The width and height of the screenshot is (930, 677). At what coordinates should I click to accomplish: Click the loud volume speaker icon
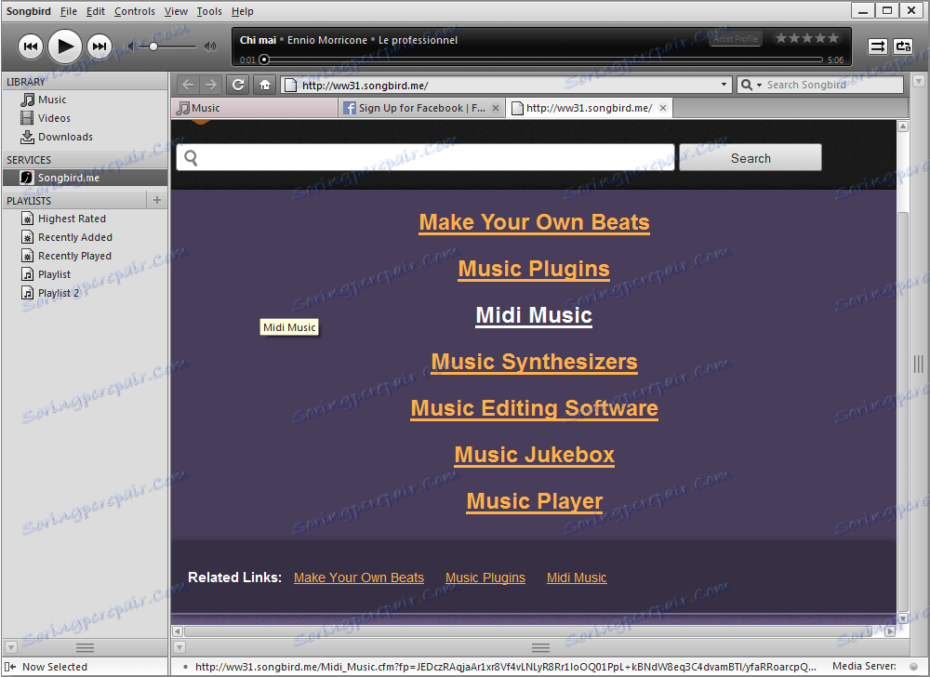pyautogui.click(x=210, y=46)
